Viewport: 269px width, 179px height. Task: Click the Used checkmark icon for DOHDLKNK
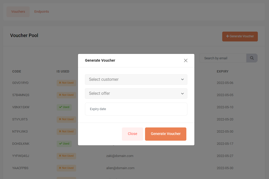(60, 144)
